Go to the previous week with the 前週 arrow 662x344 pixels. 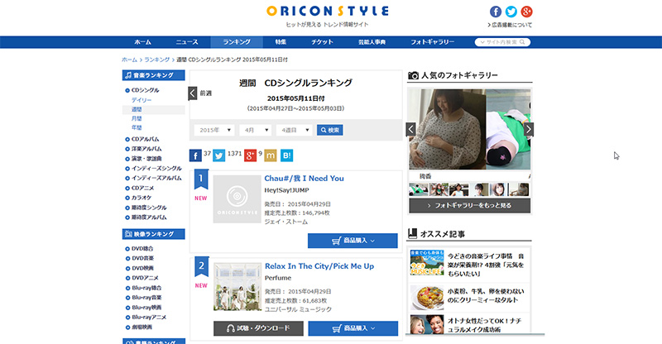coord(193,93)
